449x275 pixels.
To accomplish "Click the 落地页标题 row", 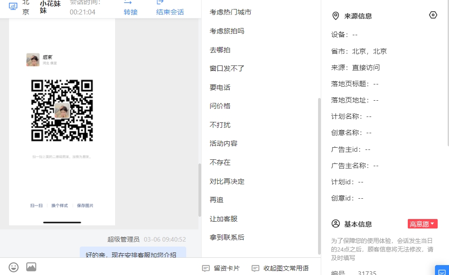I will click(355, 84).
